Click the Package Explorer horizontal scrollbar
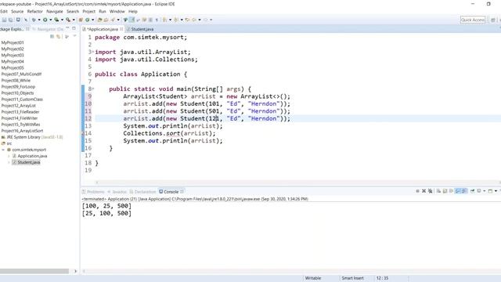This screenshot has width=501, height=282. click(34, 271)
